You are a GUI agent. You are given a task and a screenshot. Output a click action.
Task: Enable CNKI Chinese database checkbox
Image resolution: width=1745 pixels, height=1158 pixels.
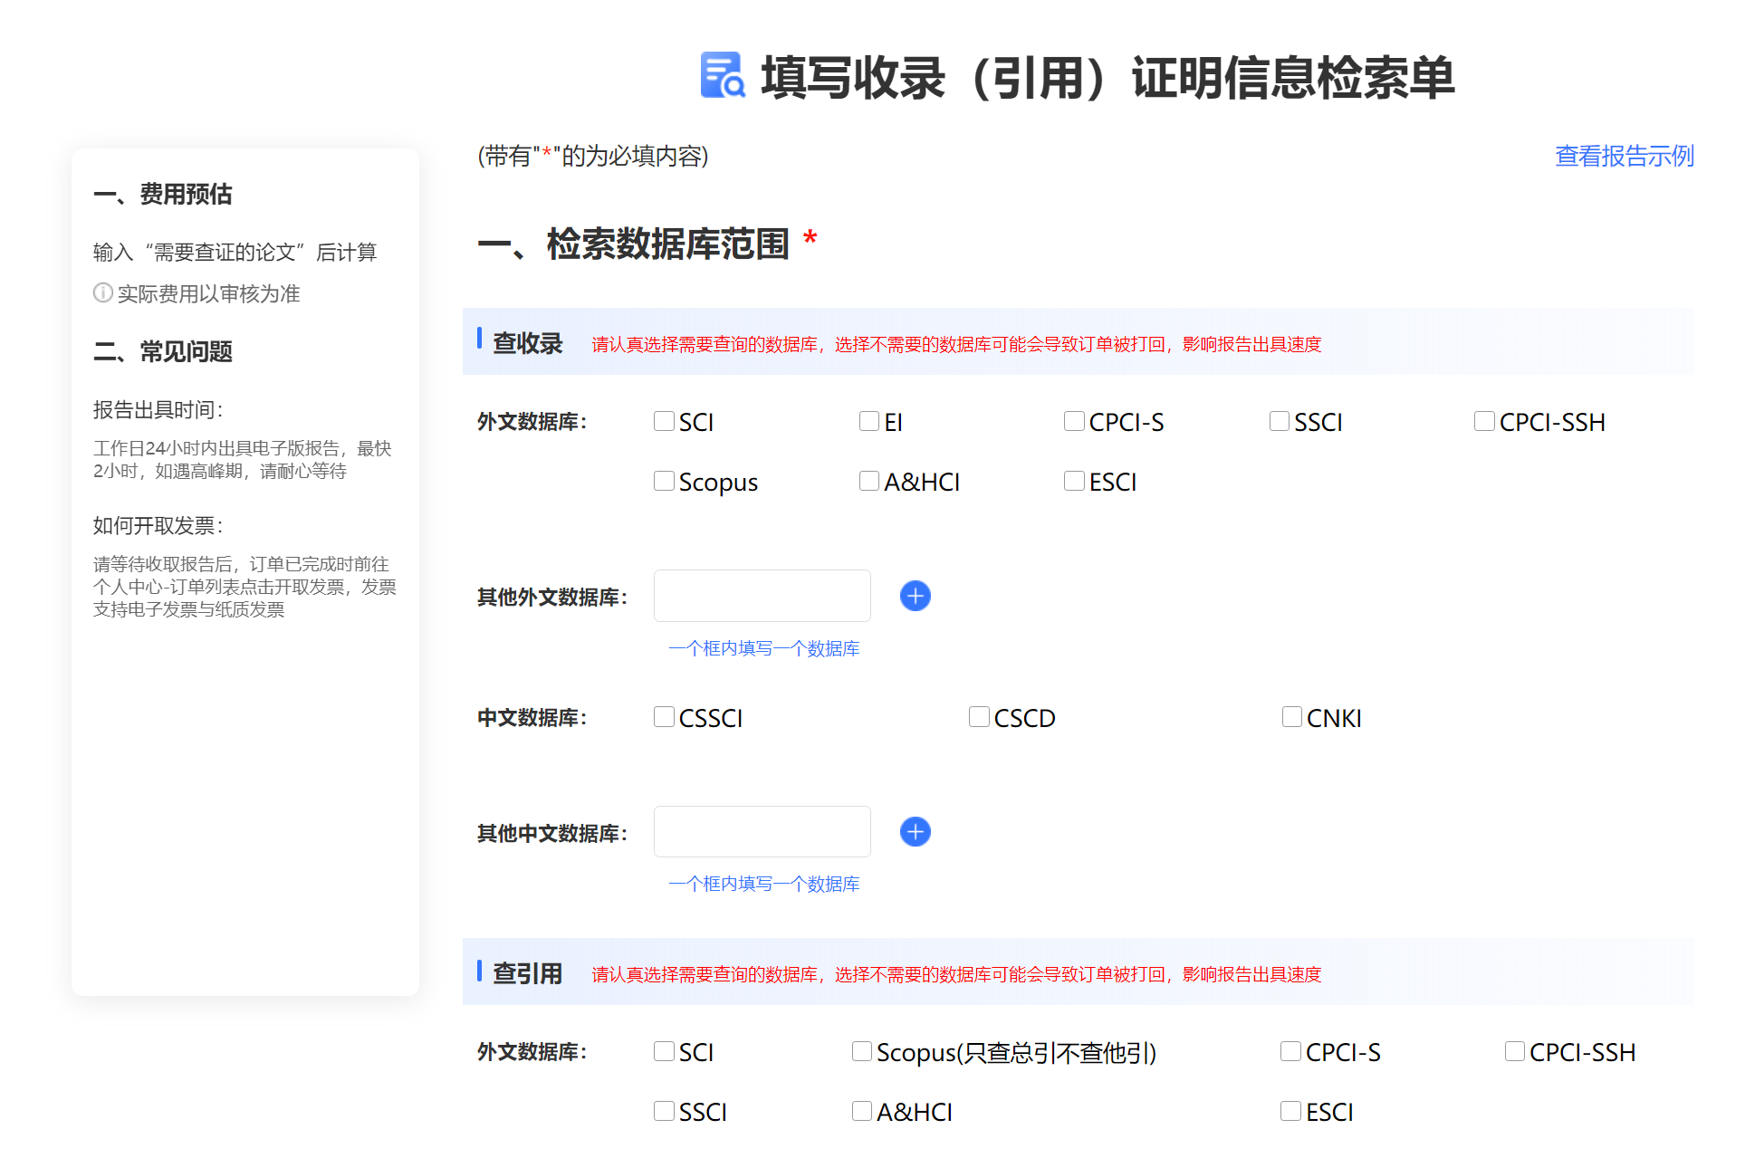1292,717
